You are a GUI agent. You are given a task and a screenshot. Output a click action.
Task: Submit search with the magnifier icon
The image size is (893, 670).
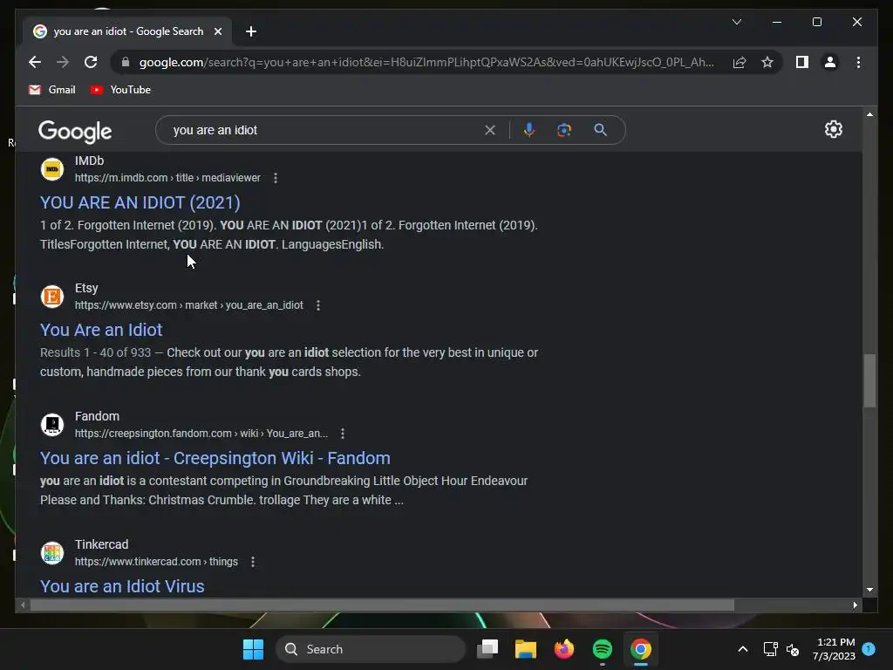click(600, 130)
